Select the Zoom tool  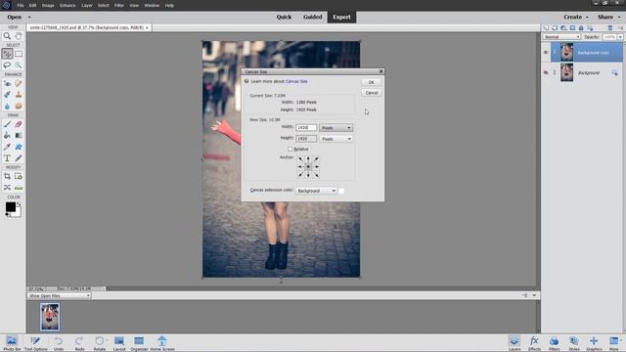point(7,36)
